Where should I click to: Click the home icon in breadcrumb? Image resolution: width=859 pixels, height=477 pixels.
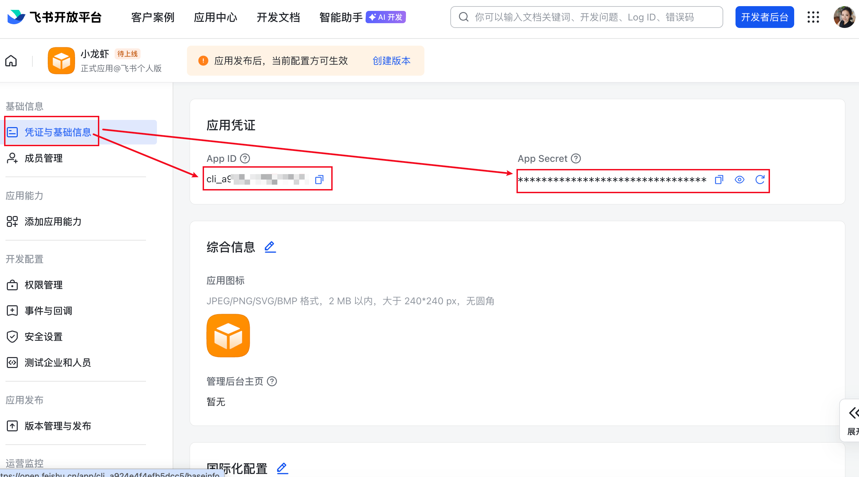coord(11,61)
